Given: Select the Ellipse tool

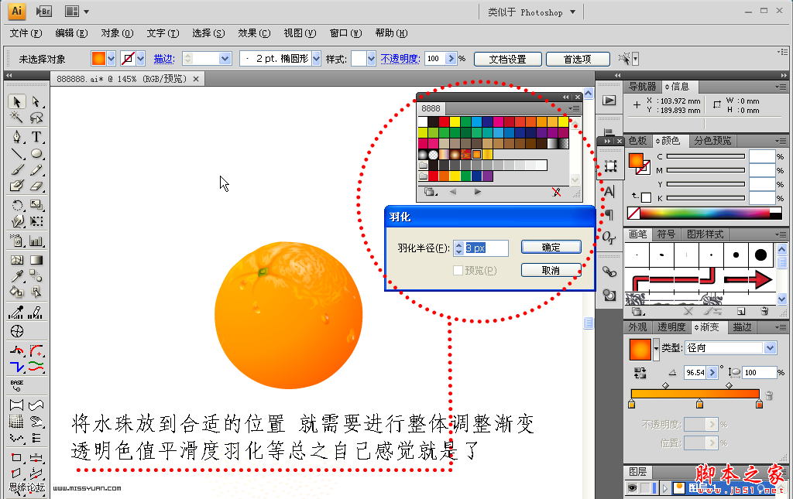Looking at the screenshot, I should (36, 153).
